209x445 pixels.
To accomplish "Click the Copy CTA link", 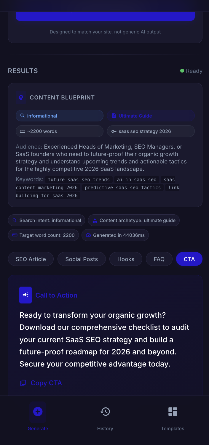I will (46, 383).
